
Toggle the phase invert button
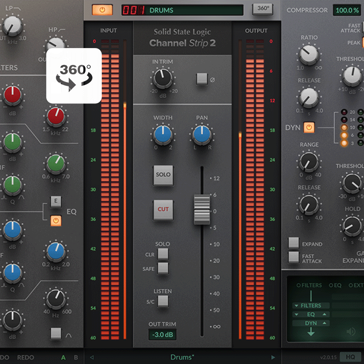tap(202, 79)
